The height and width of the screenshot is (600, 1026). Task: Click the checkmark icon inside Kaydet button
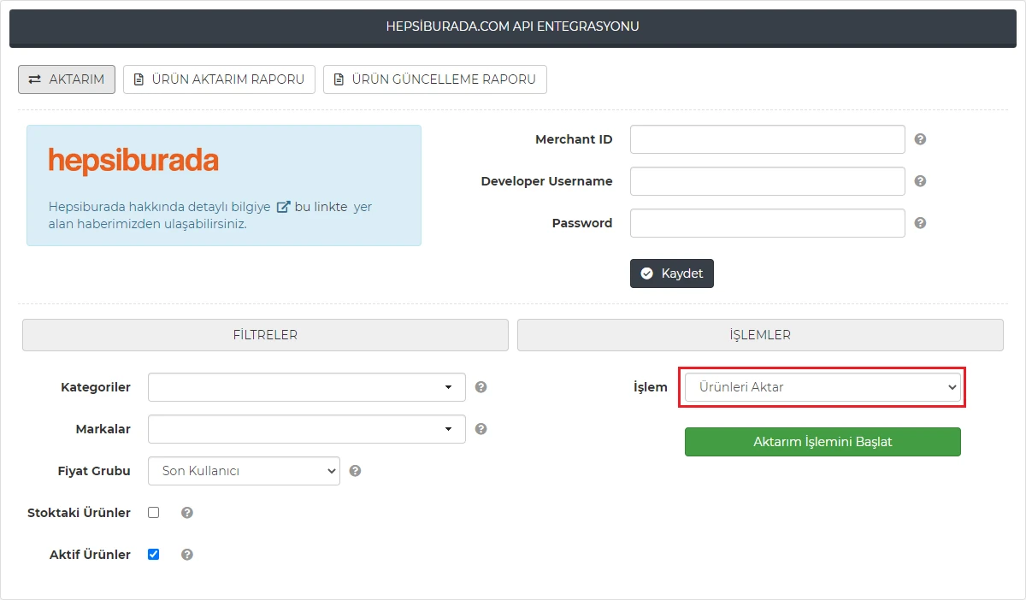click(x=647, y=274)
